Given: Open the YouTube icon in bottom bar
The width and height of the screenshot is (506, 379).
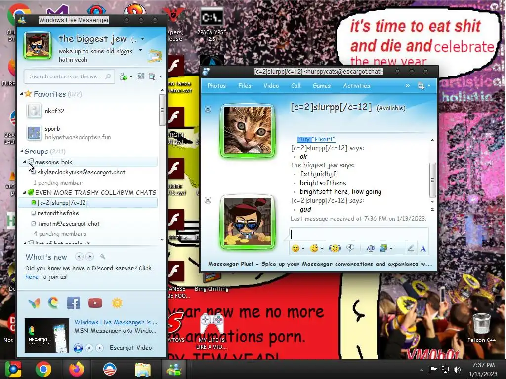Looking at the screenshot, I should 95,303.
